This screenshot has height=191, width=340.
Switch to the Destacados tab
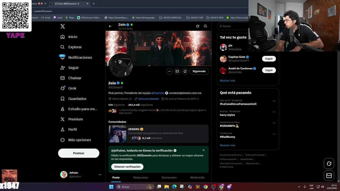(x=169, y=177)
